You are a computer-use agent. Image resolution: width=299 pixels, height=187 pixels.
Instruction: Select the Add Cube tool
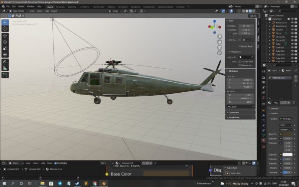click(x=5, y=75)
